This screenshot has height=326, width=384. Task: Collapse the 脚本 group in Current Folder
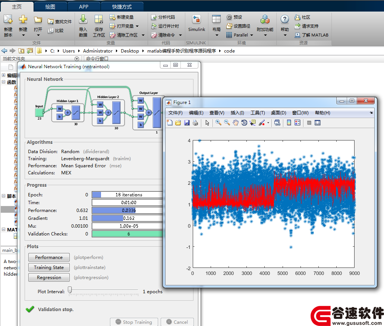coord(4,196)
